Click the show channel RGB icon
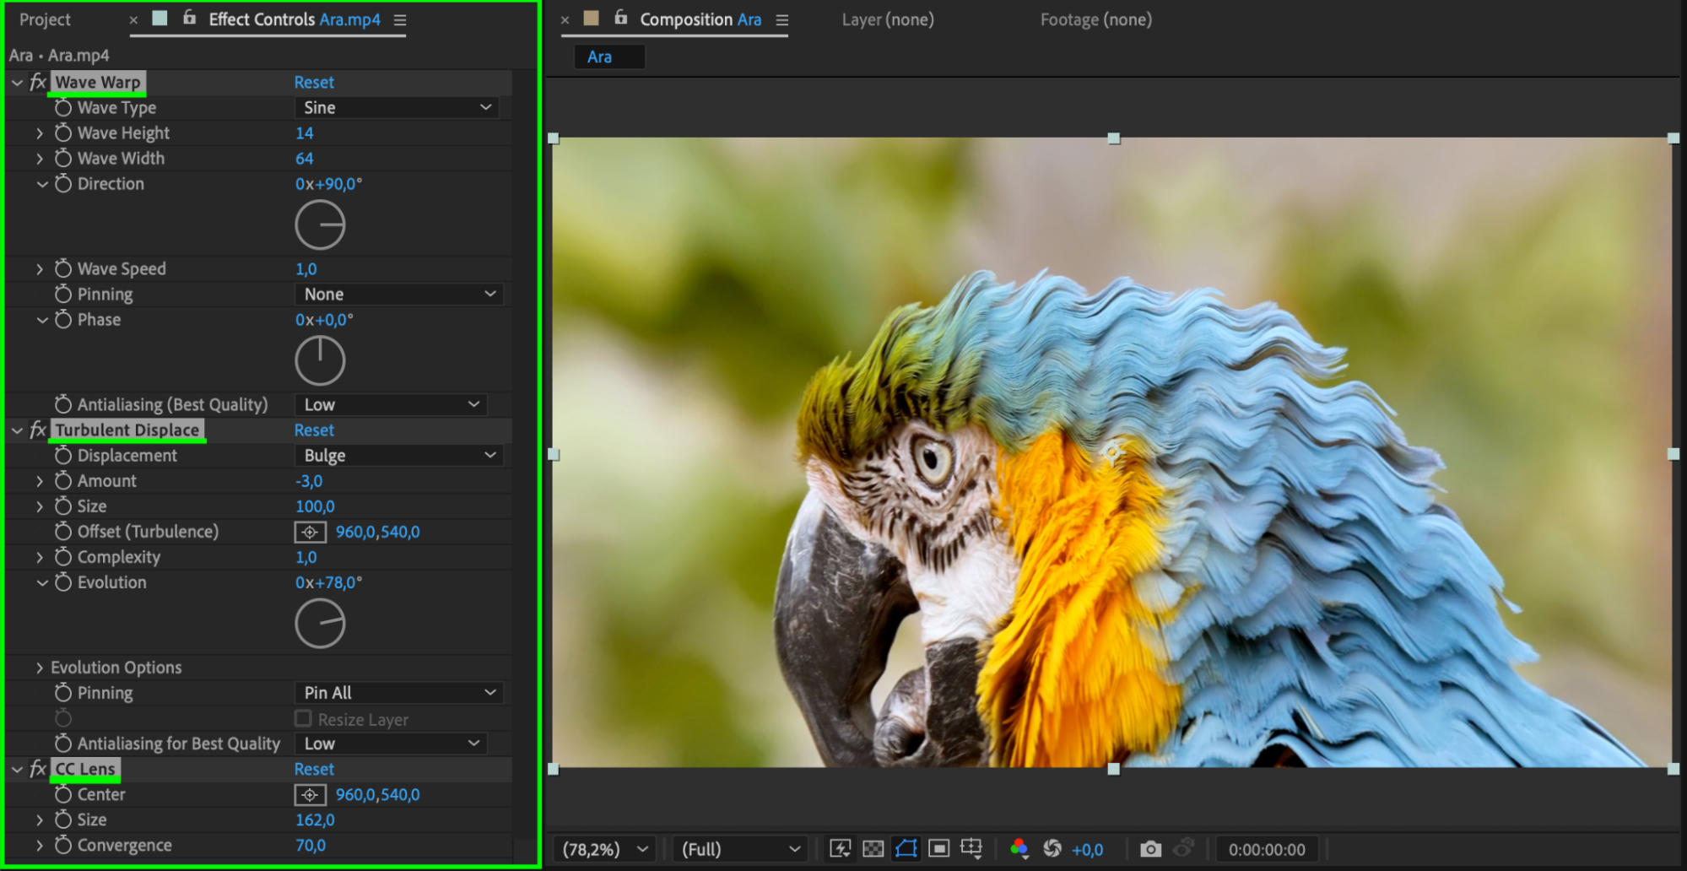This screenshot has height=871, width=1687. point(1019,849)
